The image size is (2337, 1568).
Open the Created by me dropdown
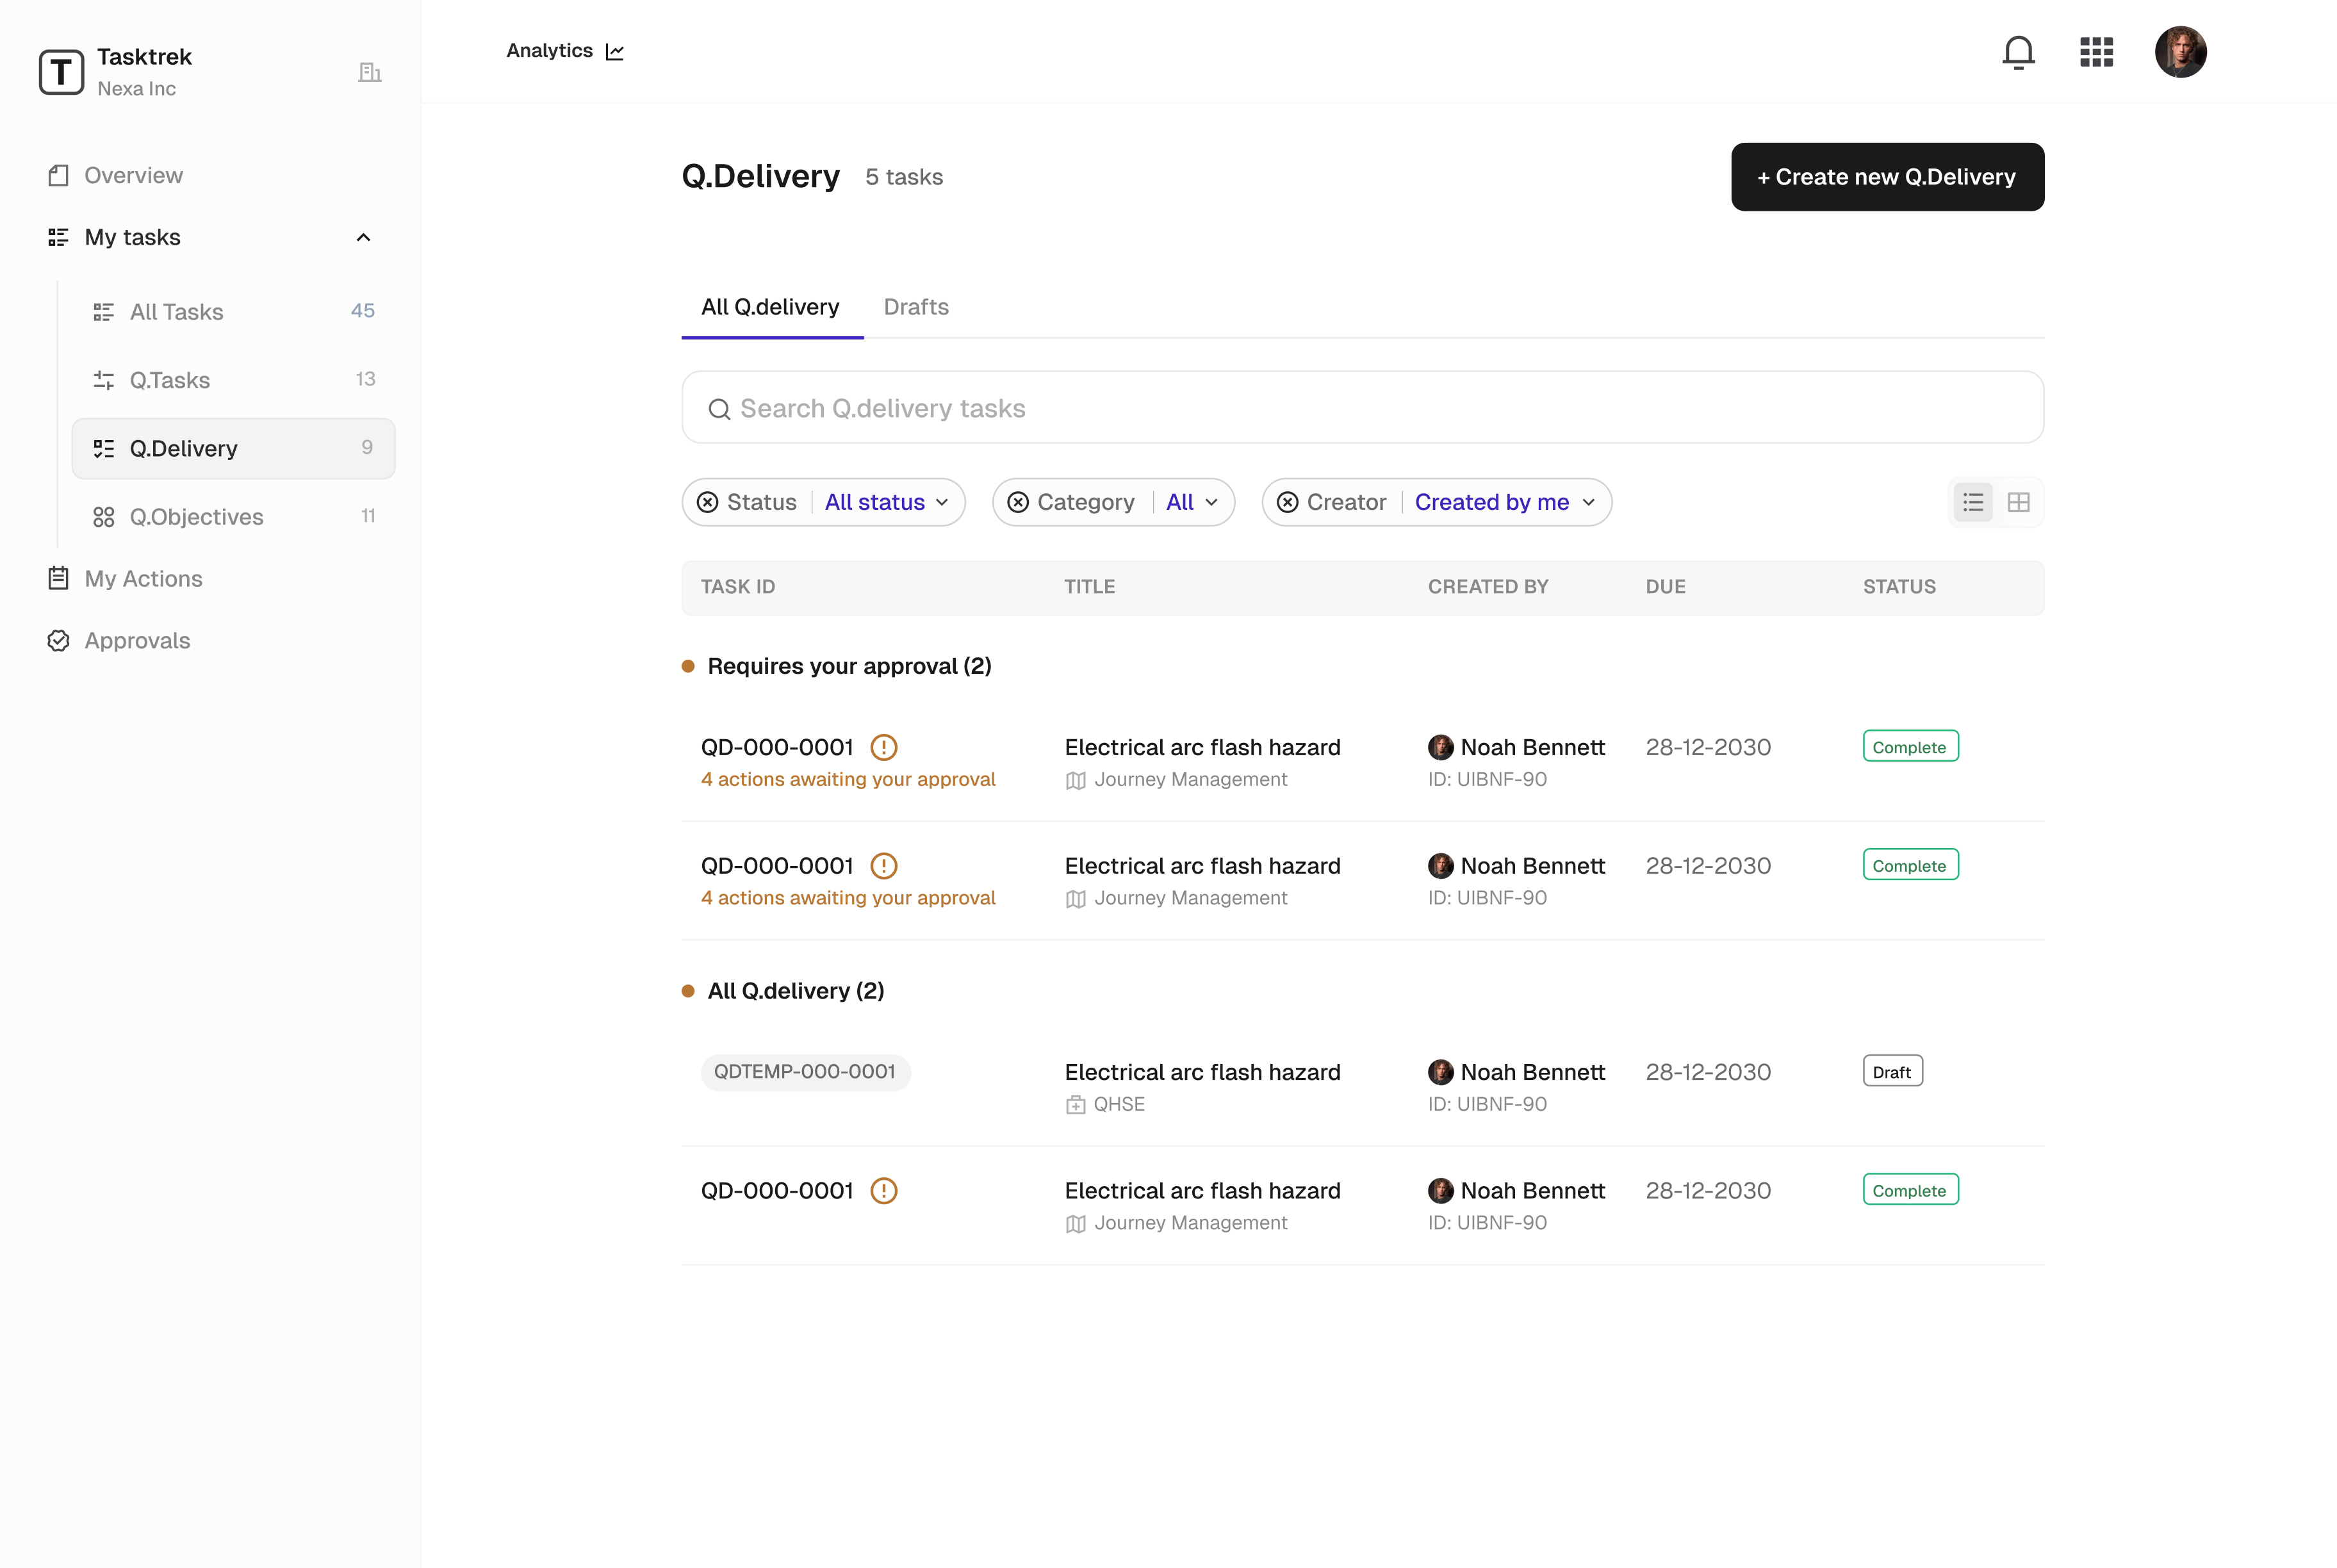coord(1505,502)
